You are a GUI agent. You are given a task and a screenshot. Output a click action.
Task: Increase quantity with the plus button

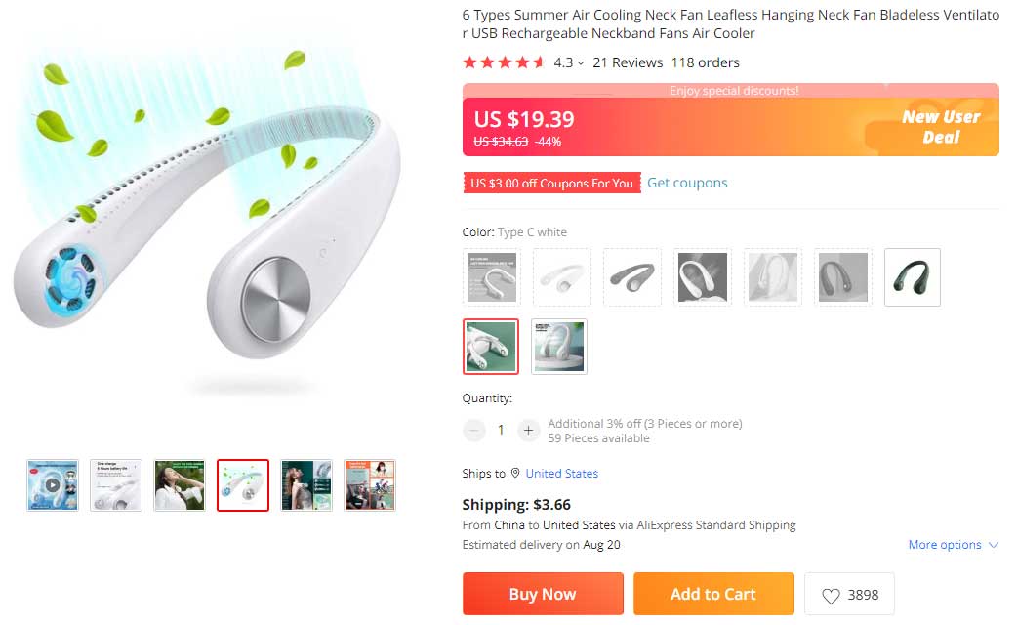[528, 430]
